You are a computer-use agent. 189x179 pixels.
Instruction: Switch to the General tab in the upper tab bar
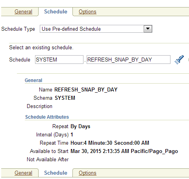(23, 12)
